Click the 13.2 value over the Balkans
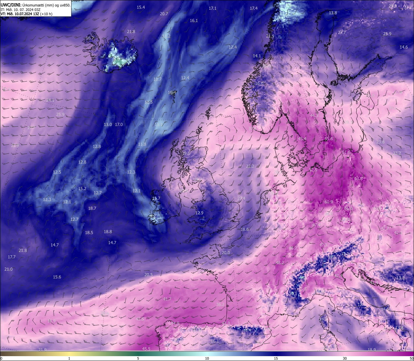Viewport: 414px width, 361px height. tap(400, 278)
